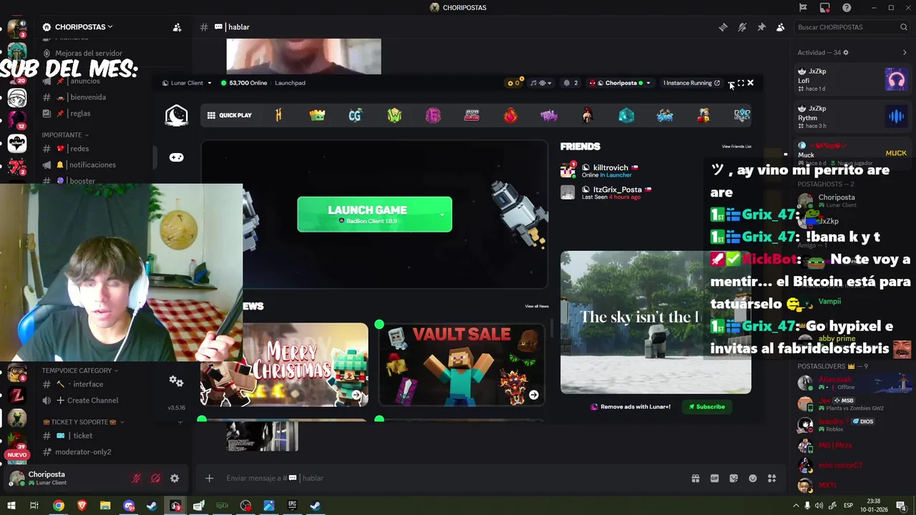This screenshot has width=916, height=515.
Task: Click the invite people icon beside the server name
Action: [177, 27]
